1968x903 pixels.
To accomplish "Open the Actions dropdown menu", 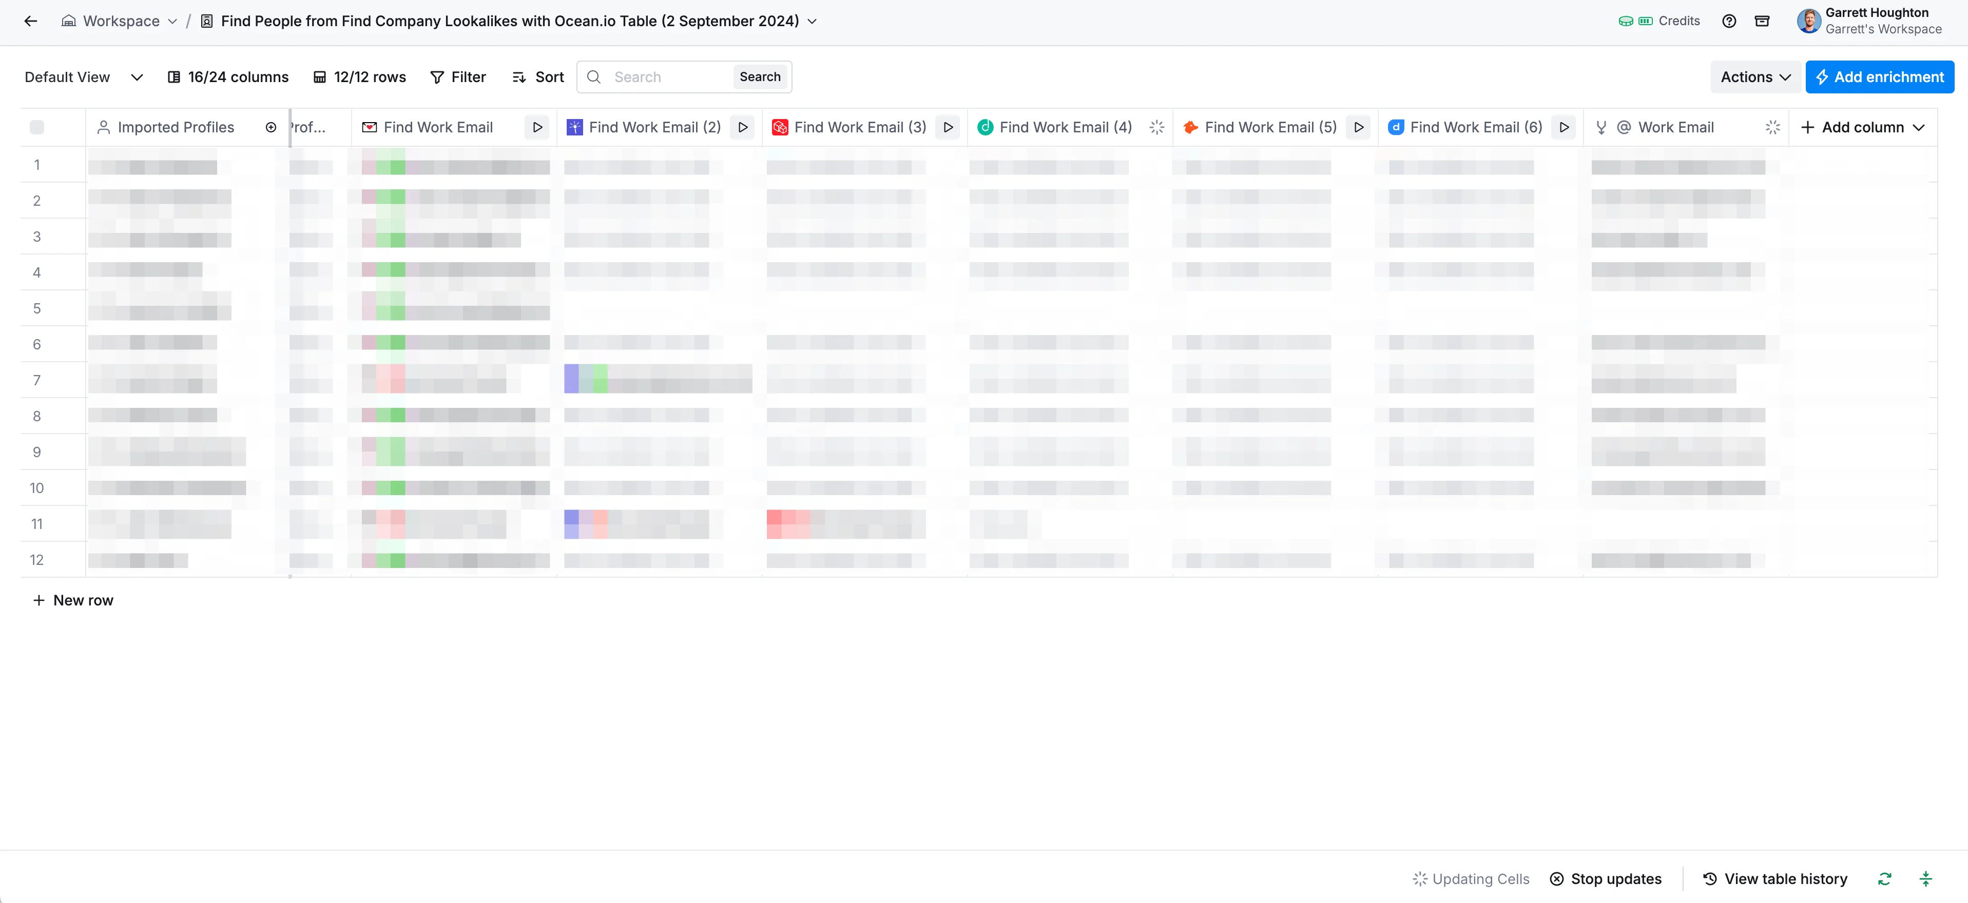I will [1755, 77].
